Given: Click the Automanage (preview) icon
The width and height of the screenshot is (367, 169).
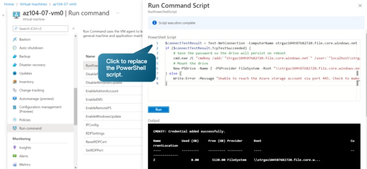Looking at the screenshot, I should (15, 99).
